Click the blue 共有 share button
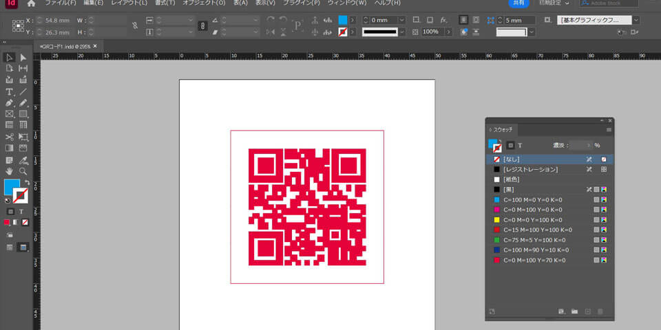Screen dimensions: 661x330 coord(518,3)
